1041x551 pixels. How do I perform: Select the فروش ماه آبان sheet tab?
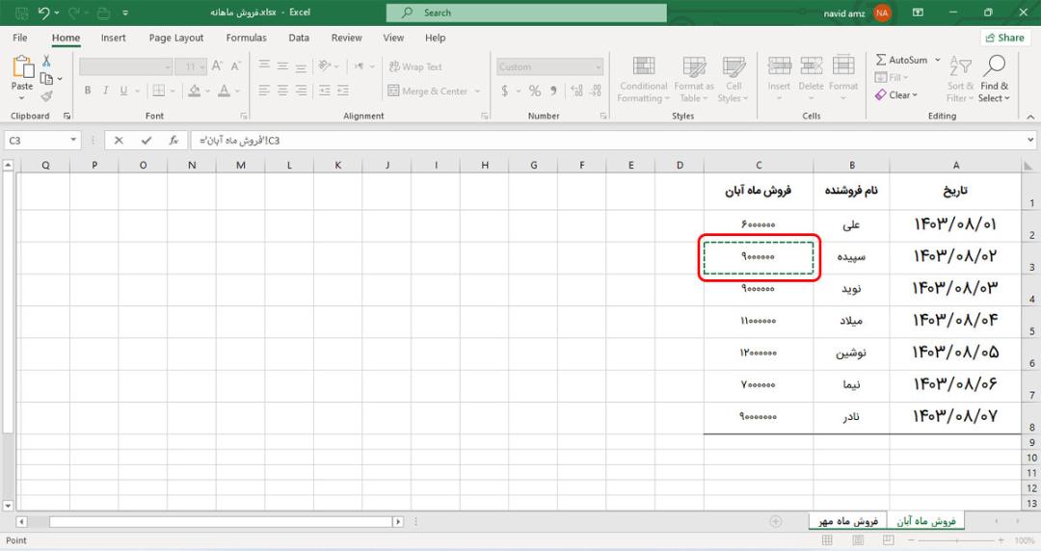click(926, 521)
